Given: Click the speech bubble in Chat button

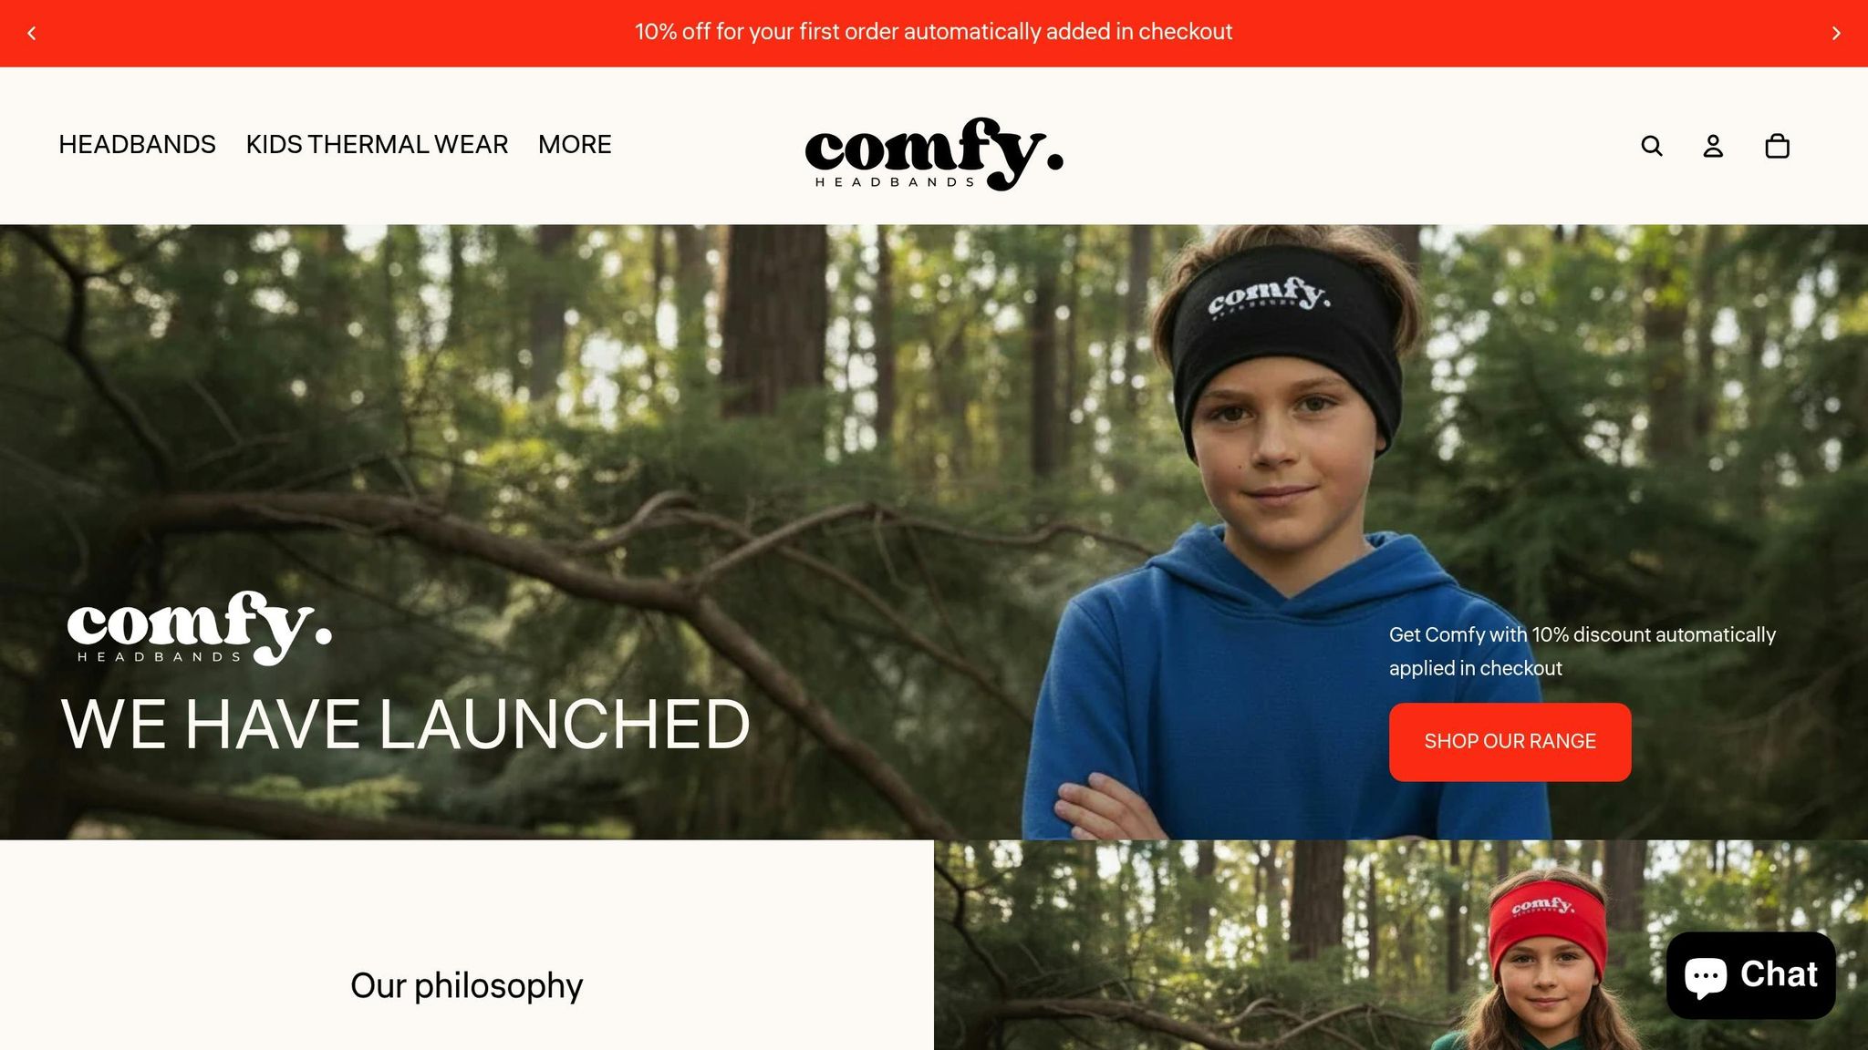Looking at the screenshot, I should point(1706,976).
